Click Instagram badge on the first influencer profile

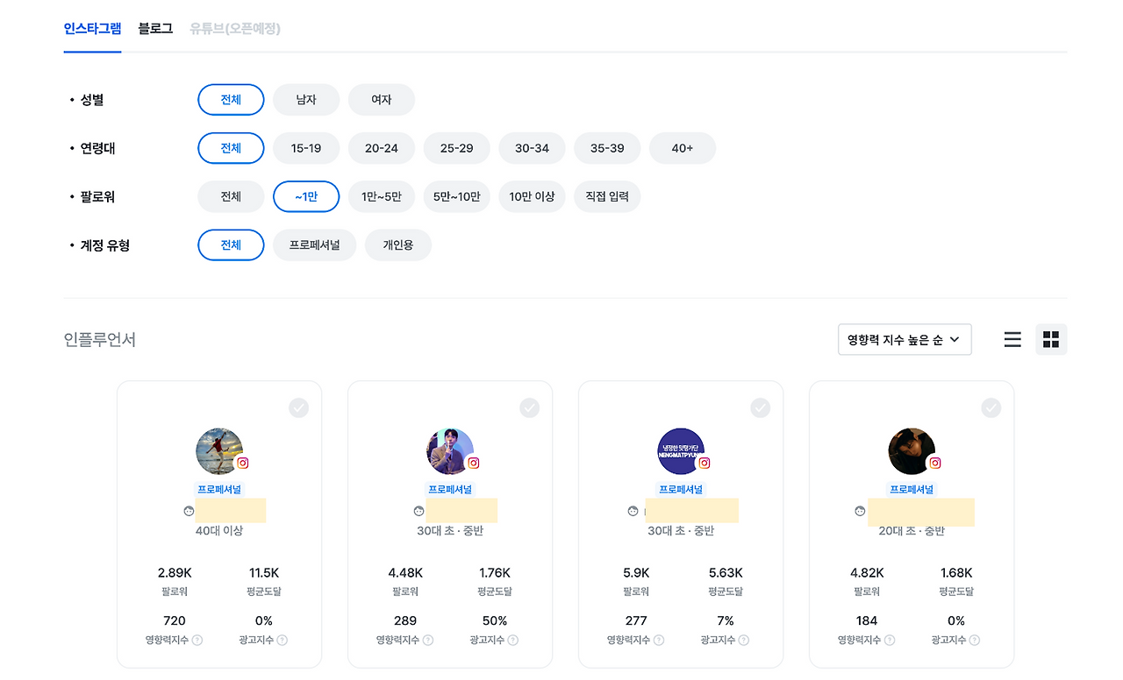(x=243, y=463)
